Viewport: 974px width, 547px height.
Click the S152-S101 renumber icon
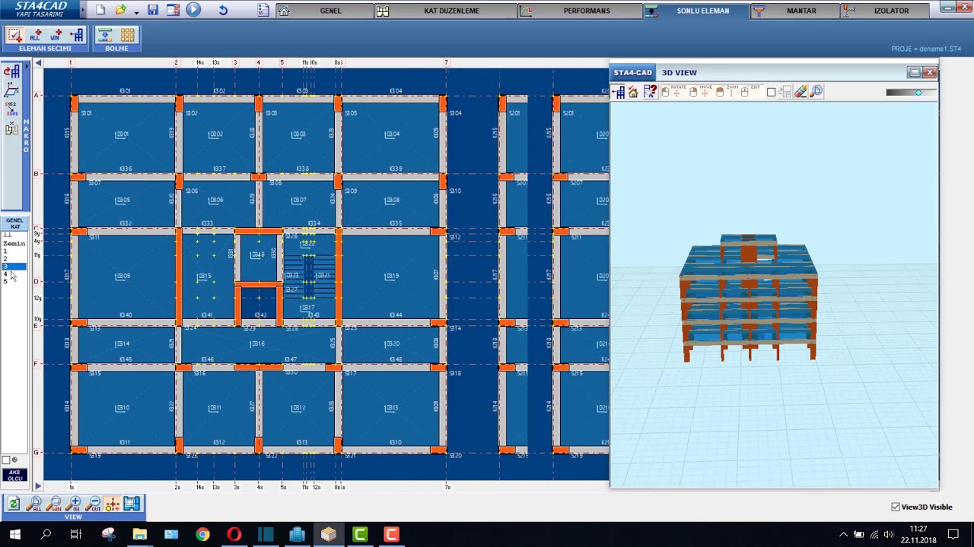tap(11, 110)
